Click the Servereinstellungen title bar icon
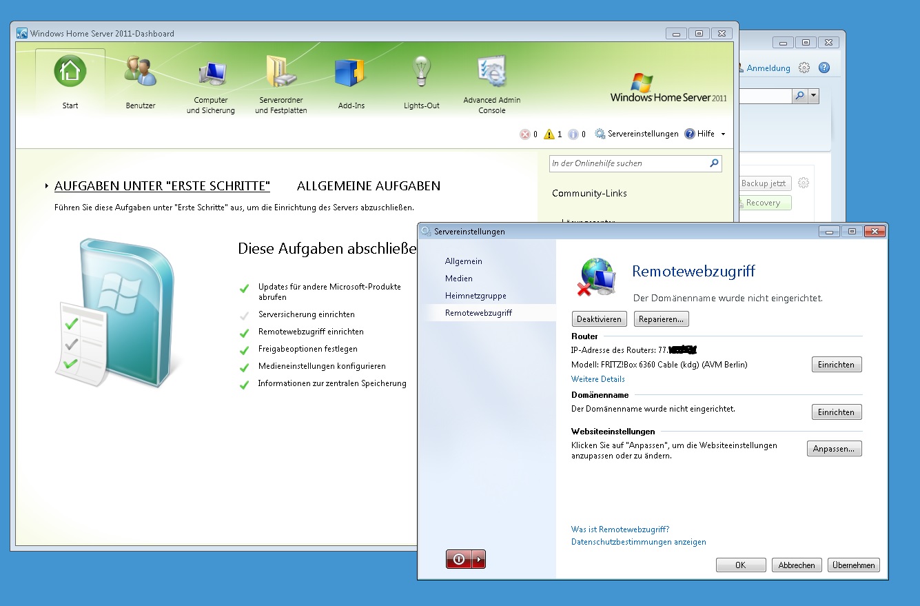 pos(426,232)
